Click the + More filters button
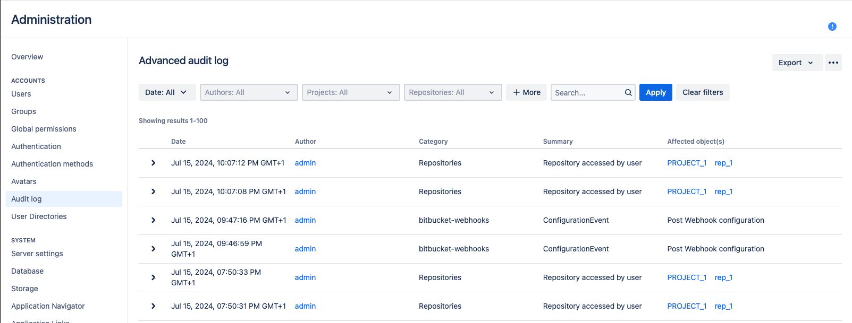This screenshot has width=852, height=323. coord(526,92)
